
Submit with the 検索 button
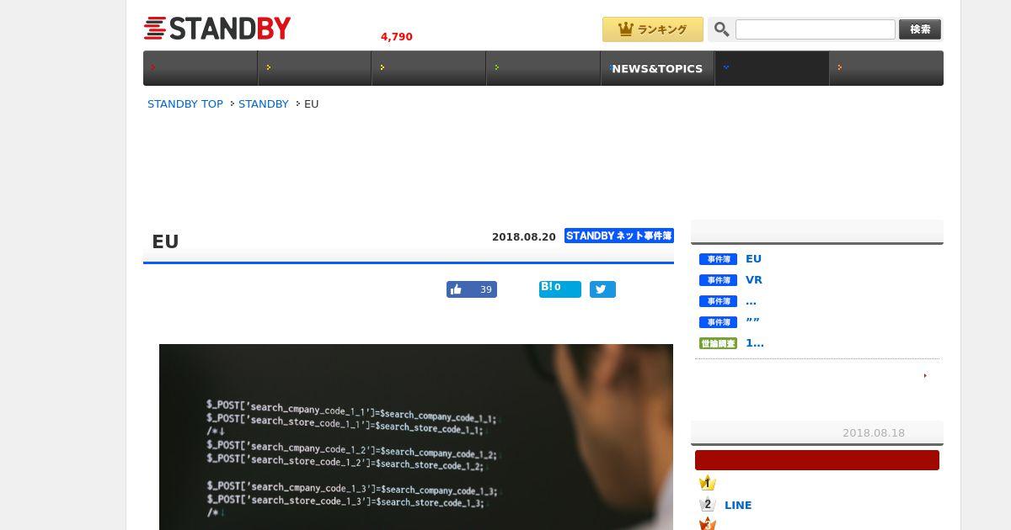[920, 29]
